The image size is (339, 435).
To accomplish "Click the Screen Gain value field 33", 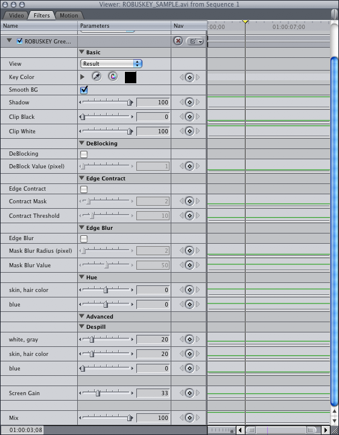I will [x=153, y=393].
